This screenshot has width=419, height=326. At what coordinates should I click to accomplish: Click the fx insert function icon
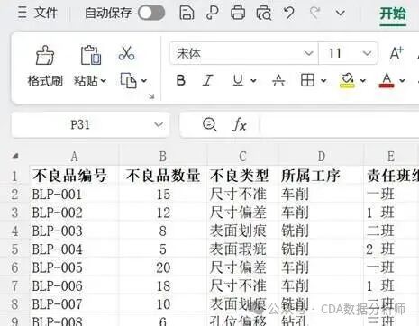click(240, 124)
